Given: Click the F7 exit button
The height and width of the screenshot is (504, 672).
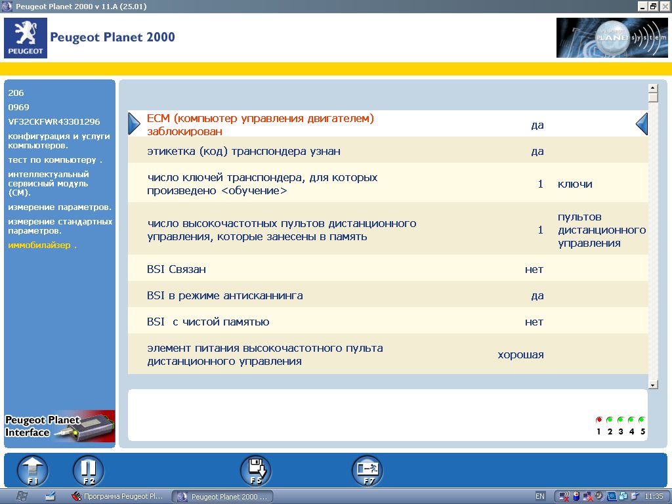Looking at the screenshot, I should coord(367,471).
